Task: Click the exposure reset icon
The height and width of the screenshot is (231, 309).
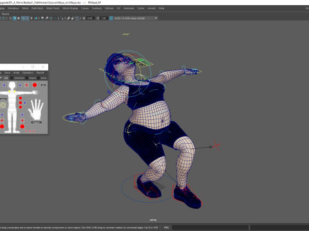Action: point(84,18)
